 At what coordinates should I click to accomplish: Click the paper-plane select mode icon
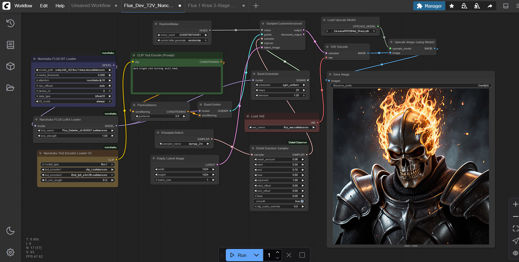pyautogui.click(x=515, y=240)
